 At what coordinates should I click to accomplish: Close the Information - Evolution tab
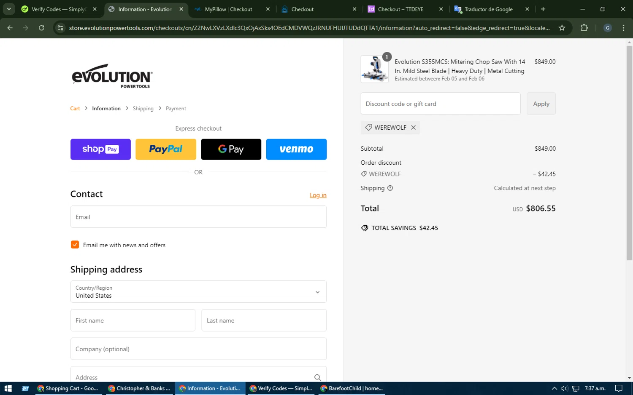[x=181, y=9]
